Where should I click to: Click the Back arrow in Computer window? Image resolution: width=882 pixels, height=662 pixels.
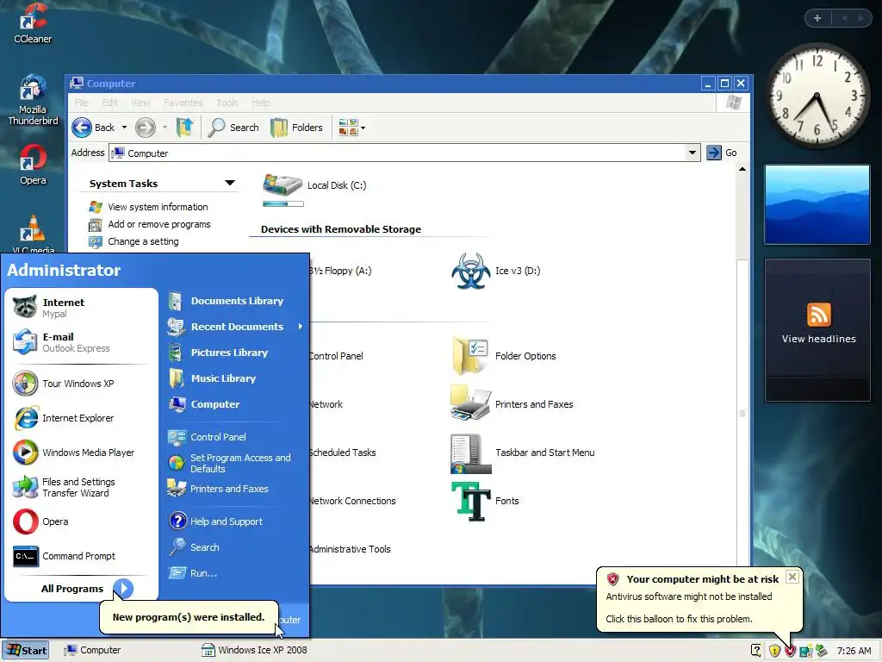(82, 128)
